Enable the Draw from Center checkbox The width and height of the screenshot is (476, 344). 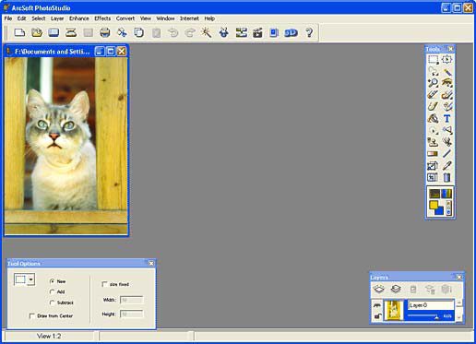pyautogui.click(x=32, y=316)
